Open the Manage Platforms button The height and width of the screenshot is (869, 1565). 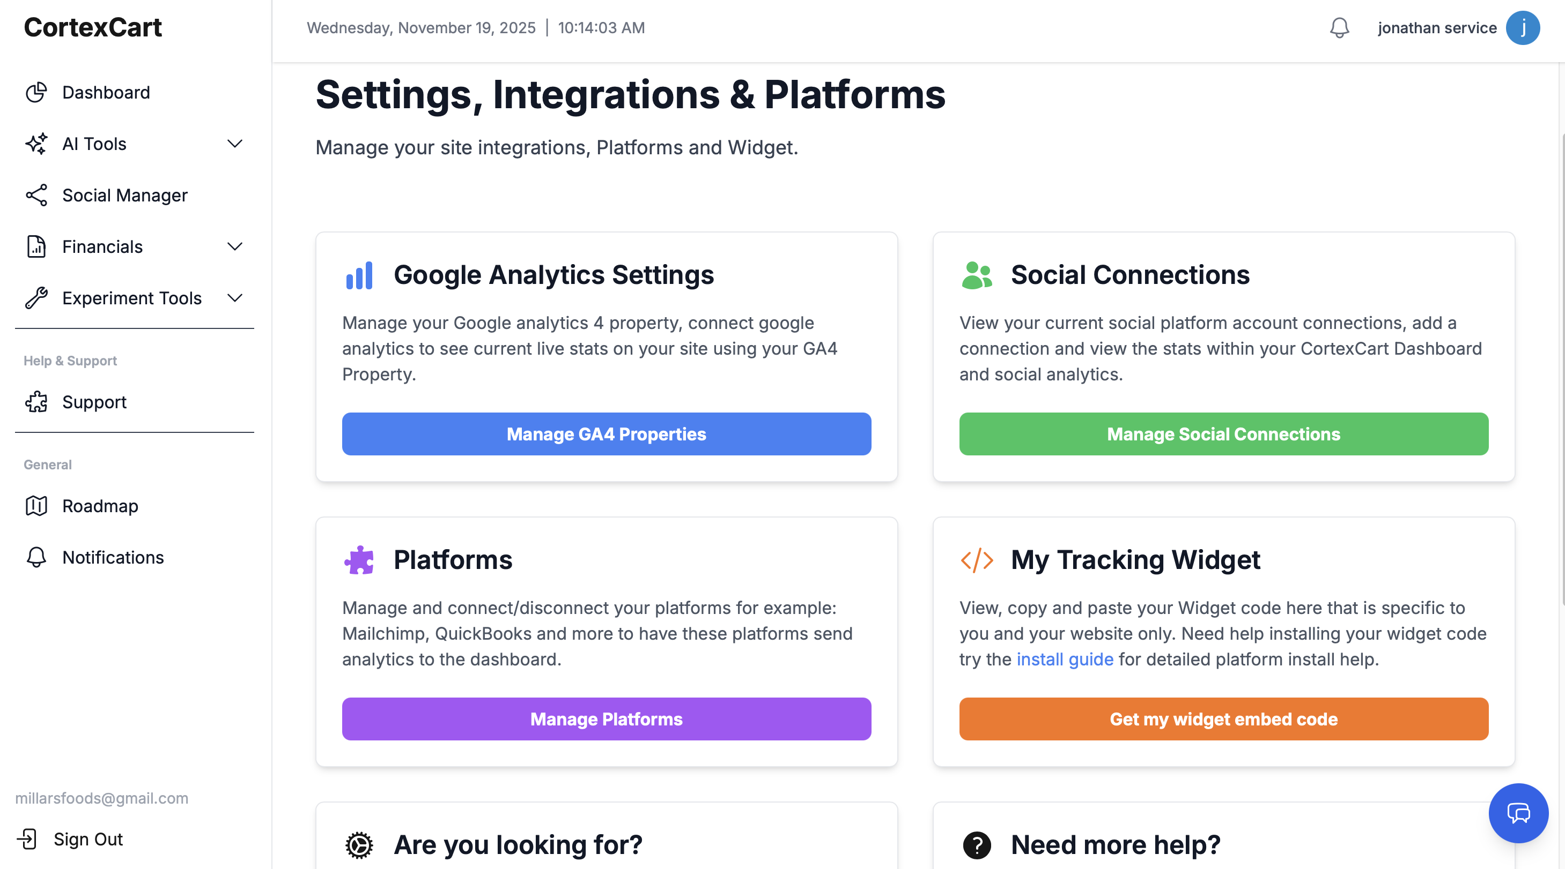point(606,718)
